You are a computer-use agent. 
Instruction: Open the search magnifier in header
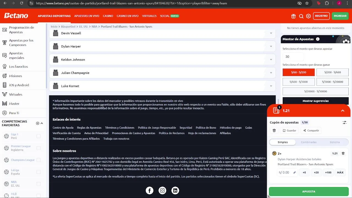point(301,16)
